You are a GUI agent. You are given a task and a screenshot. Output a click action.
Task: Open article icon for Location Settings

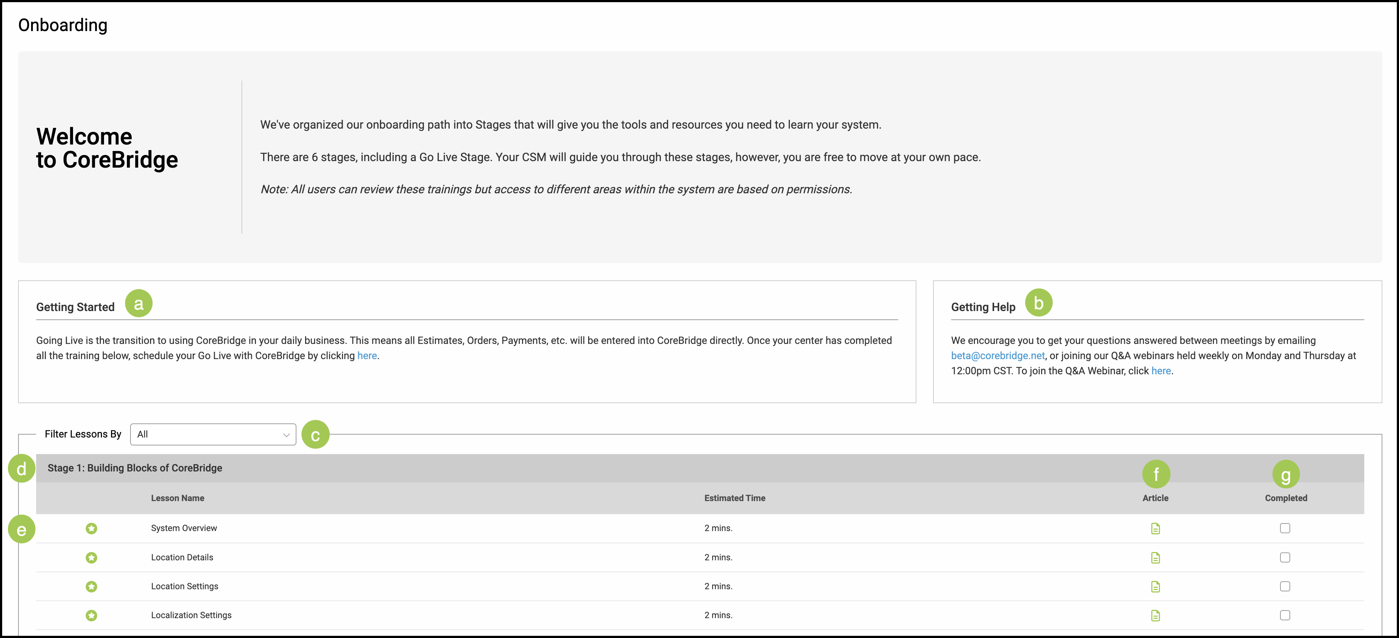pyautogui.click(x=1155, y=586)
